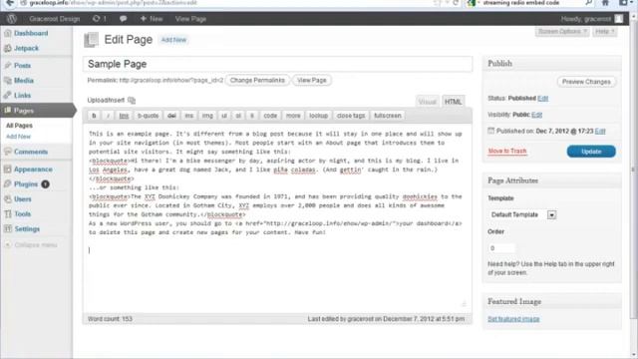Screen dimensions: 638x359
Task: Open the Graceroot Design site menu
Action: click(x=55, y=19)
